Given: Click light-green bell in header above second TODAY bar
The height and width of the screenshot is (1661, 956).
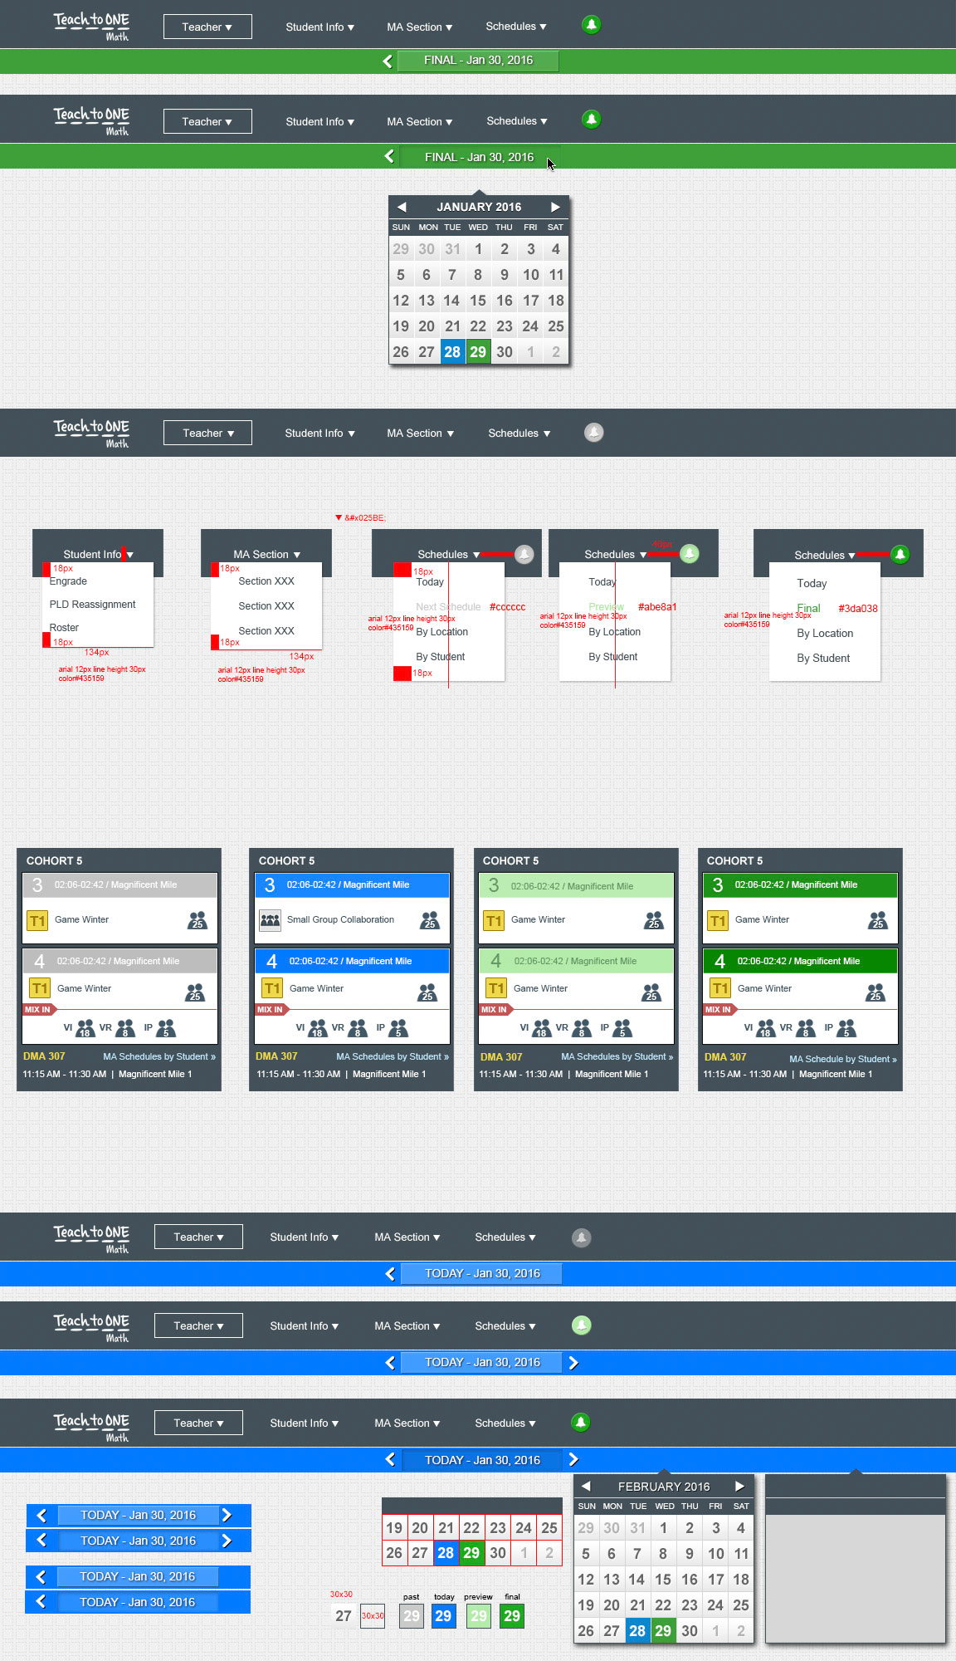Looking at the screenshot, I should [x=582, y=1325].
